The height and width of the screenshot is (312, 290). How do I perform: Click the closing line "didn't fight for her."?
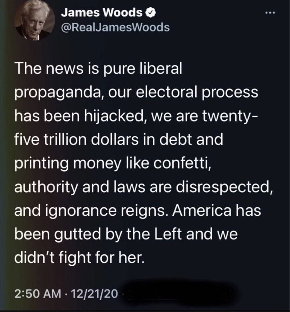79,258
